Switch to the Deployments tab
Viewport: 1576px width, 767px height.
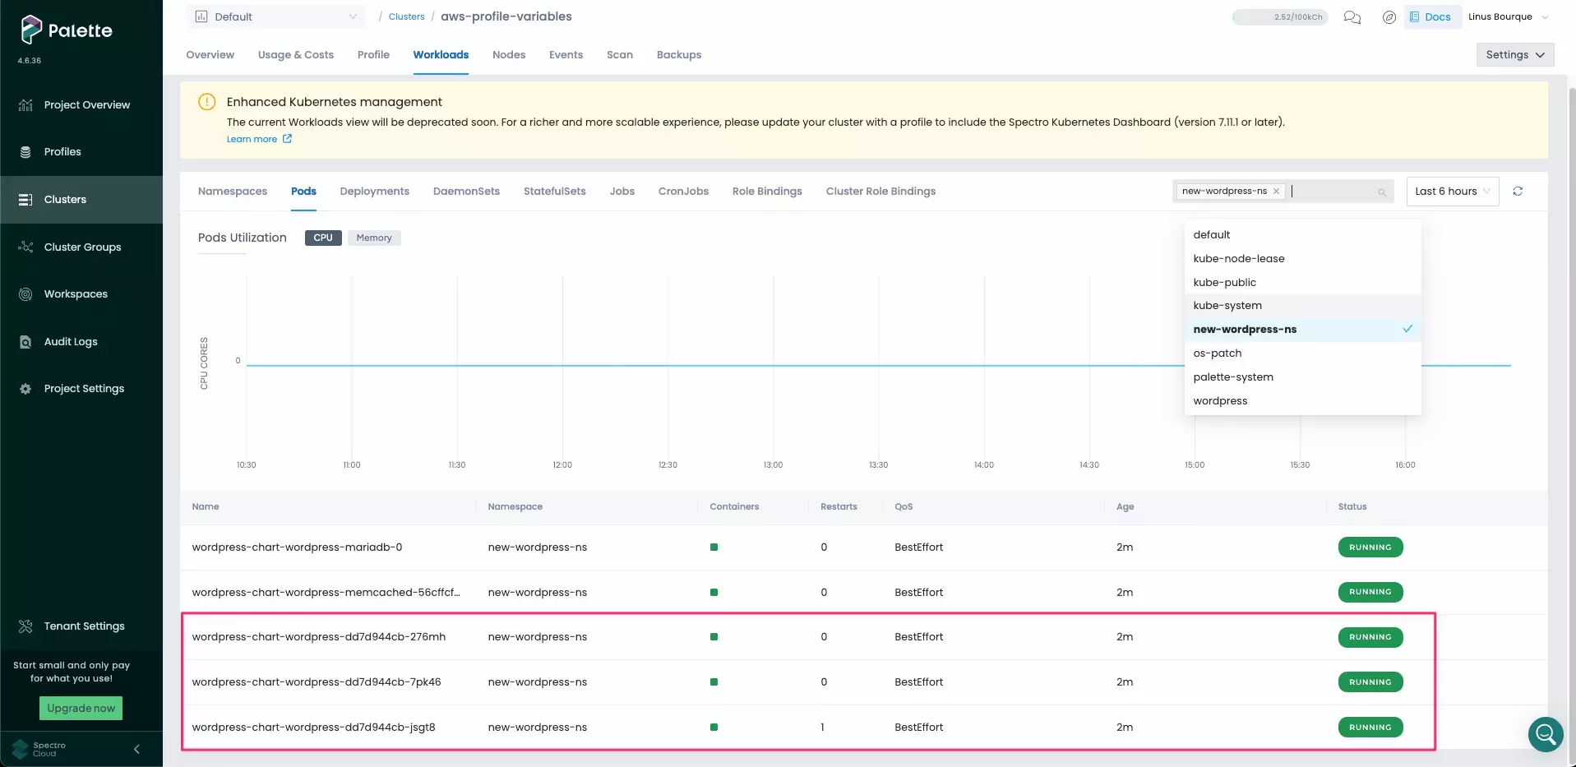tap(374, 191)
